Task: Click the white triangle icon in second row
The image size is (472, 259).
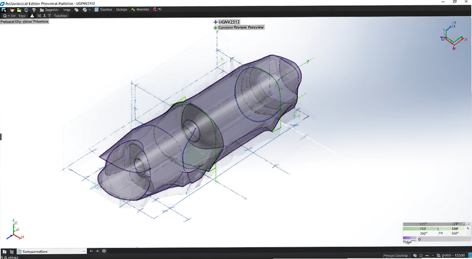Action: (32, 16)
